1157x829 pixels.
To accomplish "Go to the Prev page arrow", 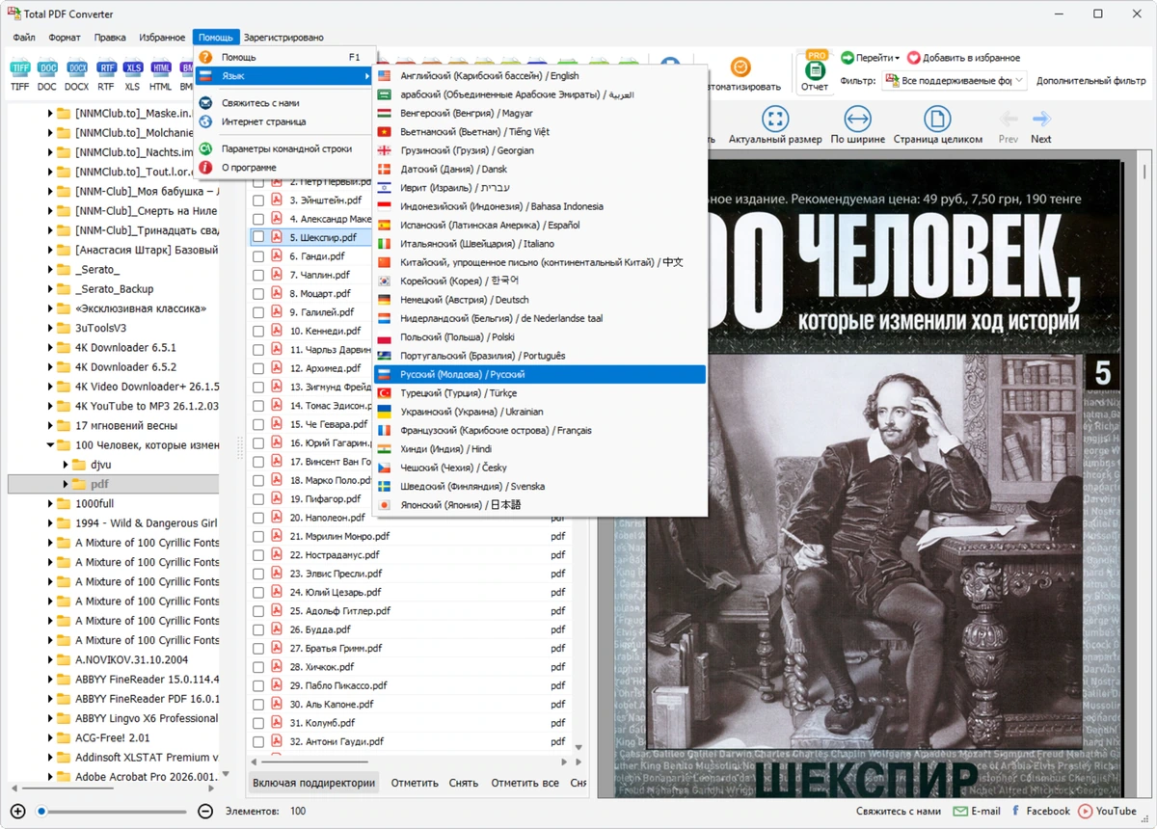I will (1009, 120).
